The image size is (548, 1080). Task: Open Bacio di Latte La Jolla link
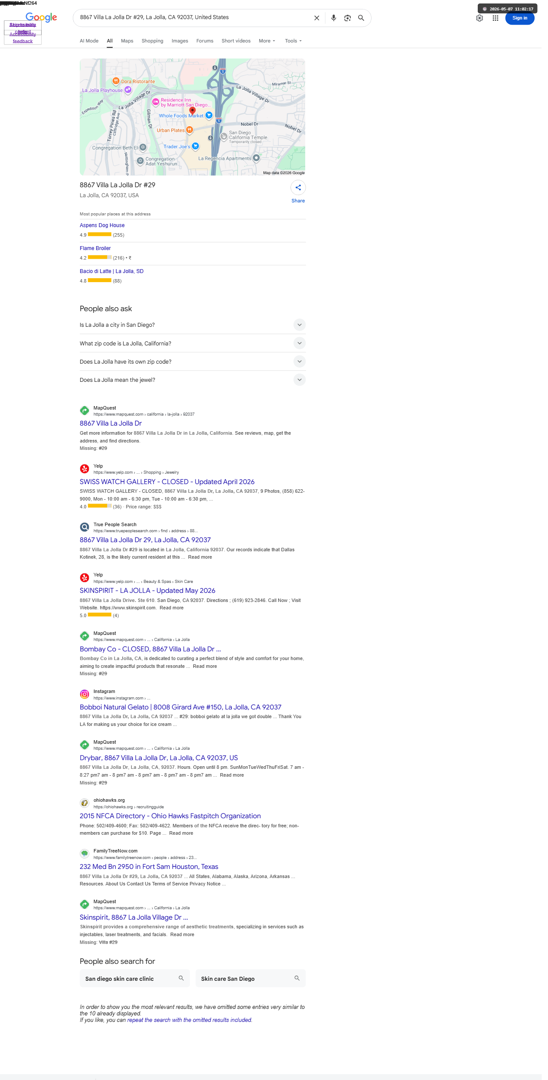coord(111,271)
